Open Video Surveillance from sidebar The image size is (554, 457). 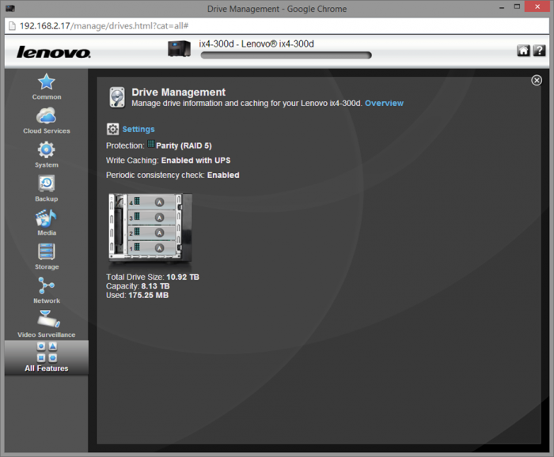[x=47, y=323]
